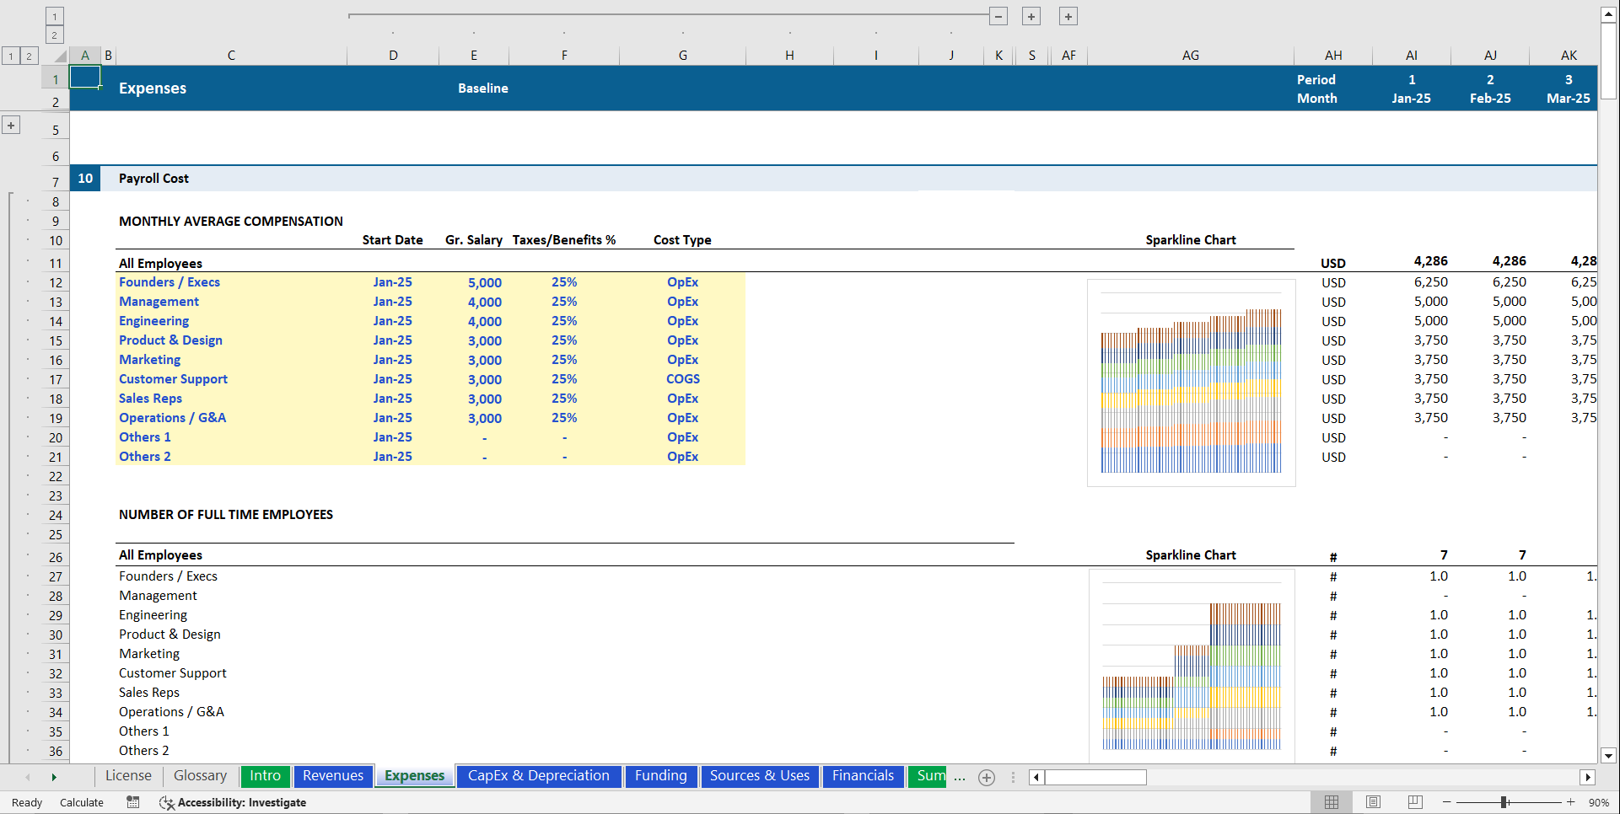Switch to Page Layout view icon
This screenshot has height=814, width=1620.
1373,801
